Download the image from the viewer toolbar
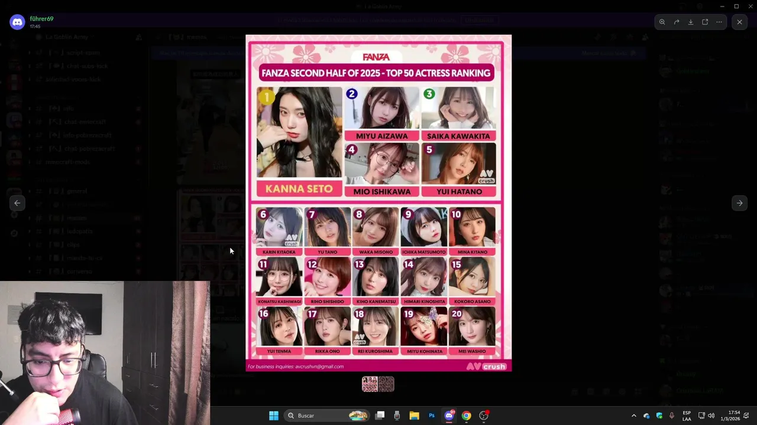Viewport: 757px width, 425px height. tap(691, 22)
